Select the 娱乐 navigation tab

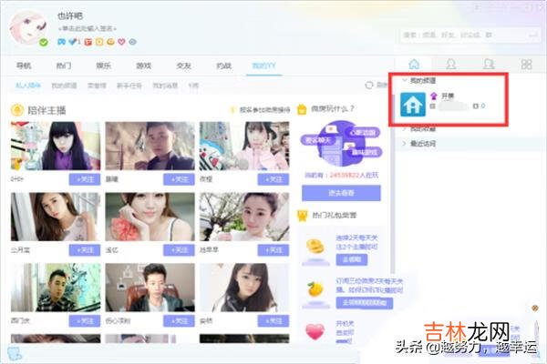point(103,66)
